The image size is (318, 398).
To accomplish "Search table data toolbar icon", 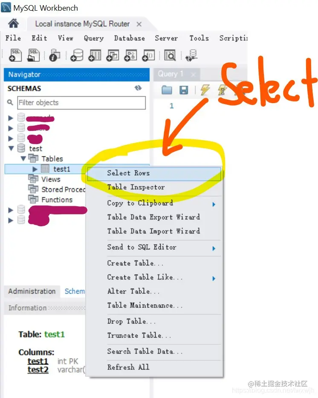I will point(170,55).
